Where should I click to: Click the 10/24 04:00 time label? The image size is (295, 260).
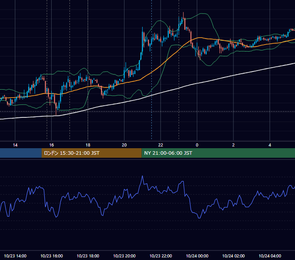[x=270, y=256]
